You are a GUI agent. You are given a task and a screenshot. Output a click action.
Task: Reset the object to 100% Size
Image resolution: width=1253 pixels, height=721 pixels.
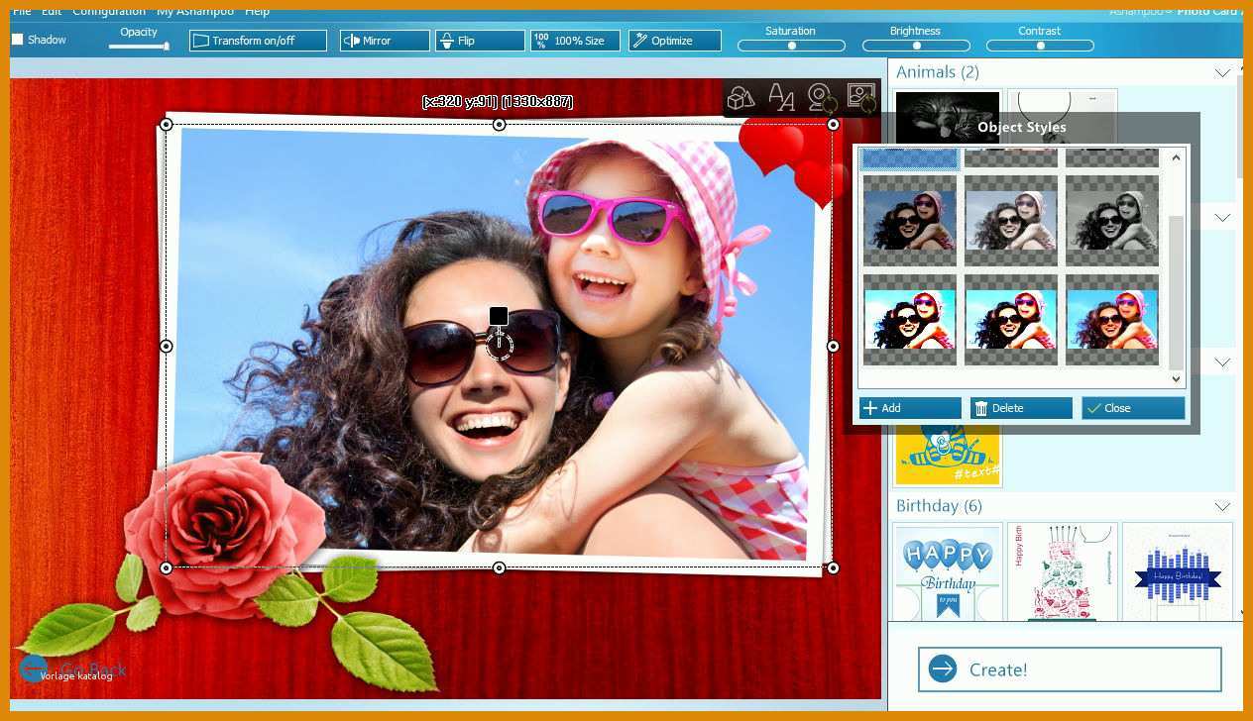pyautogui.click(x=575, y=41)
